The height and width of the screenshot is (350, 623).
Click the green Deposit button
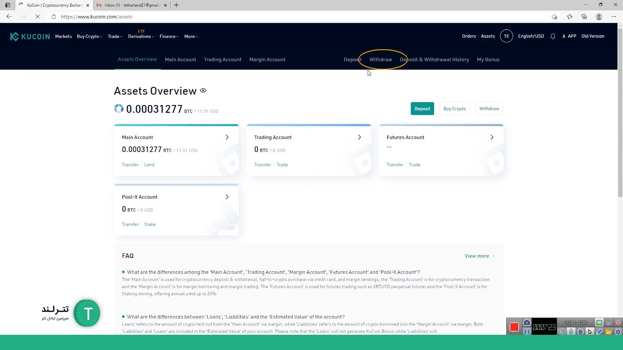[x=422, y=109]
